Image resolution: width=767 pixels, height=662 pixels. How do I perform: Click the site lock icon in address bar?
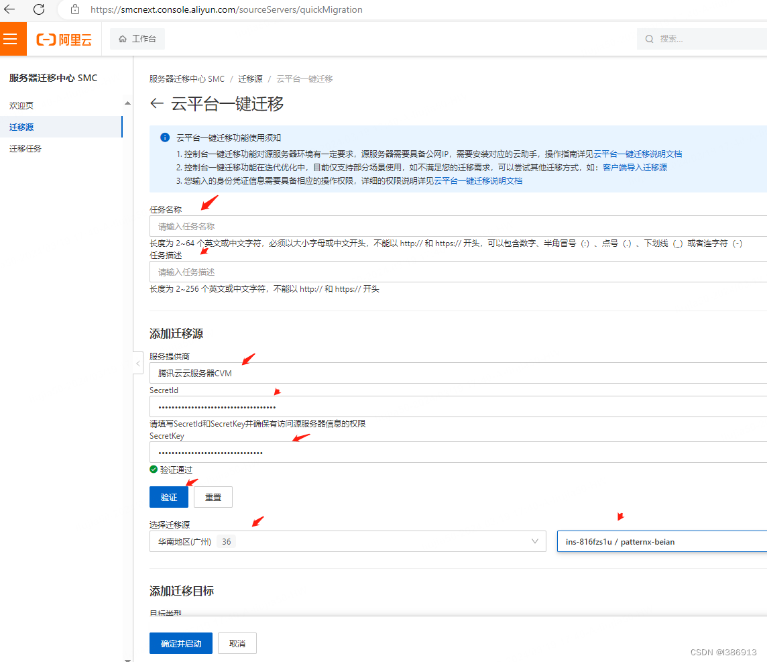point(75,9)
